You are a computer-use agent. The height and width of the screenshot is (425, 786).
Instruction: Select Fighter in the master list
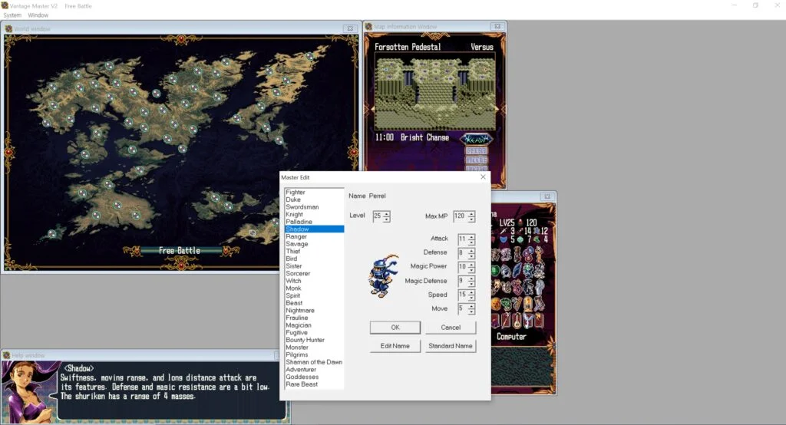[314, 192]
